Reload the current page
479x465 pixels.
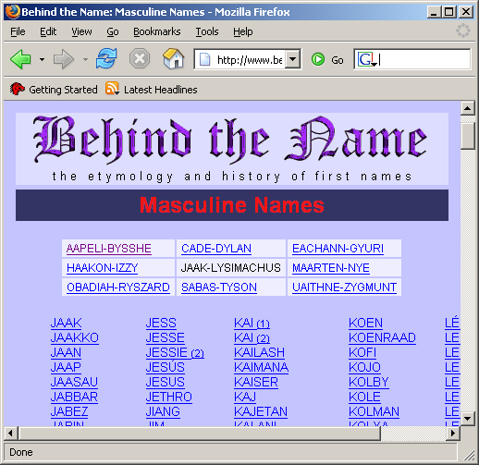(106, 58)
